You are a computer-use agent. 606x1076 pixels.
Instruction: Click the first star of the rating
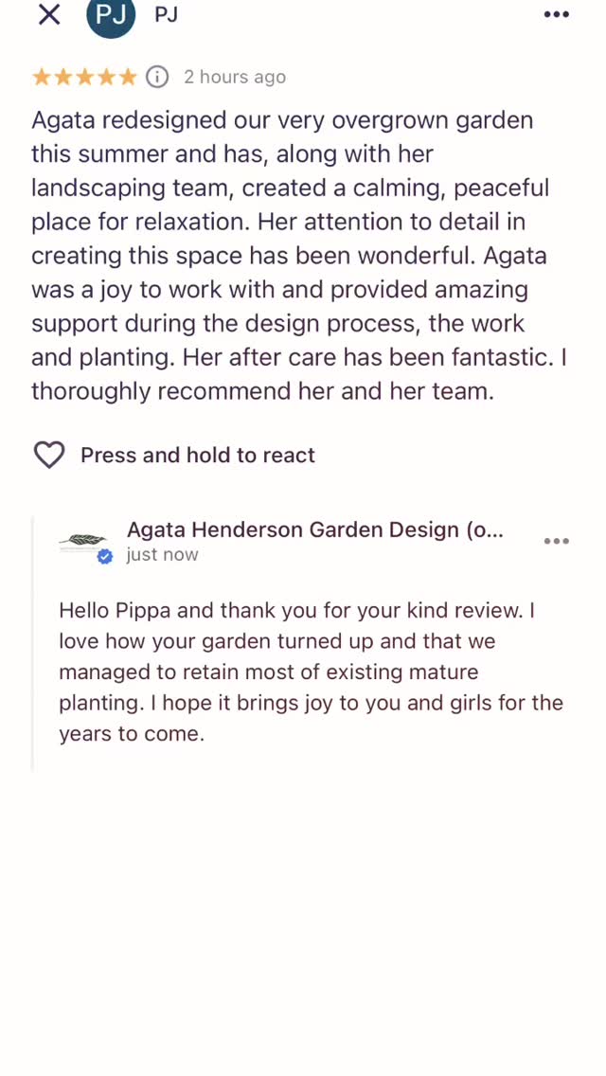pos(40,76)
